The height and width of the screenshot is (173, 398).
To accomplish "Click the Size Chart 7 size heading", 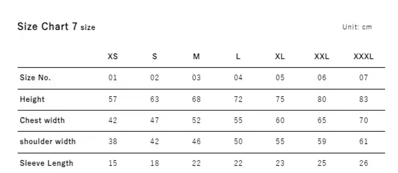I will (x=56, y=27).
